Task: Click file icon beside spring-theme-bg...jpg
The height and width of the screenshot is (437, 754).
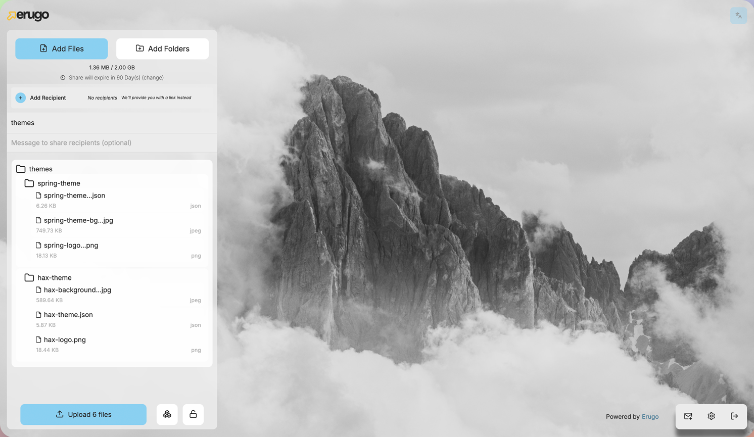Action: pyautogui.click(x=38, y=220)
